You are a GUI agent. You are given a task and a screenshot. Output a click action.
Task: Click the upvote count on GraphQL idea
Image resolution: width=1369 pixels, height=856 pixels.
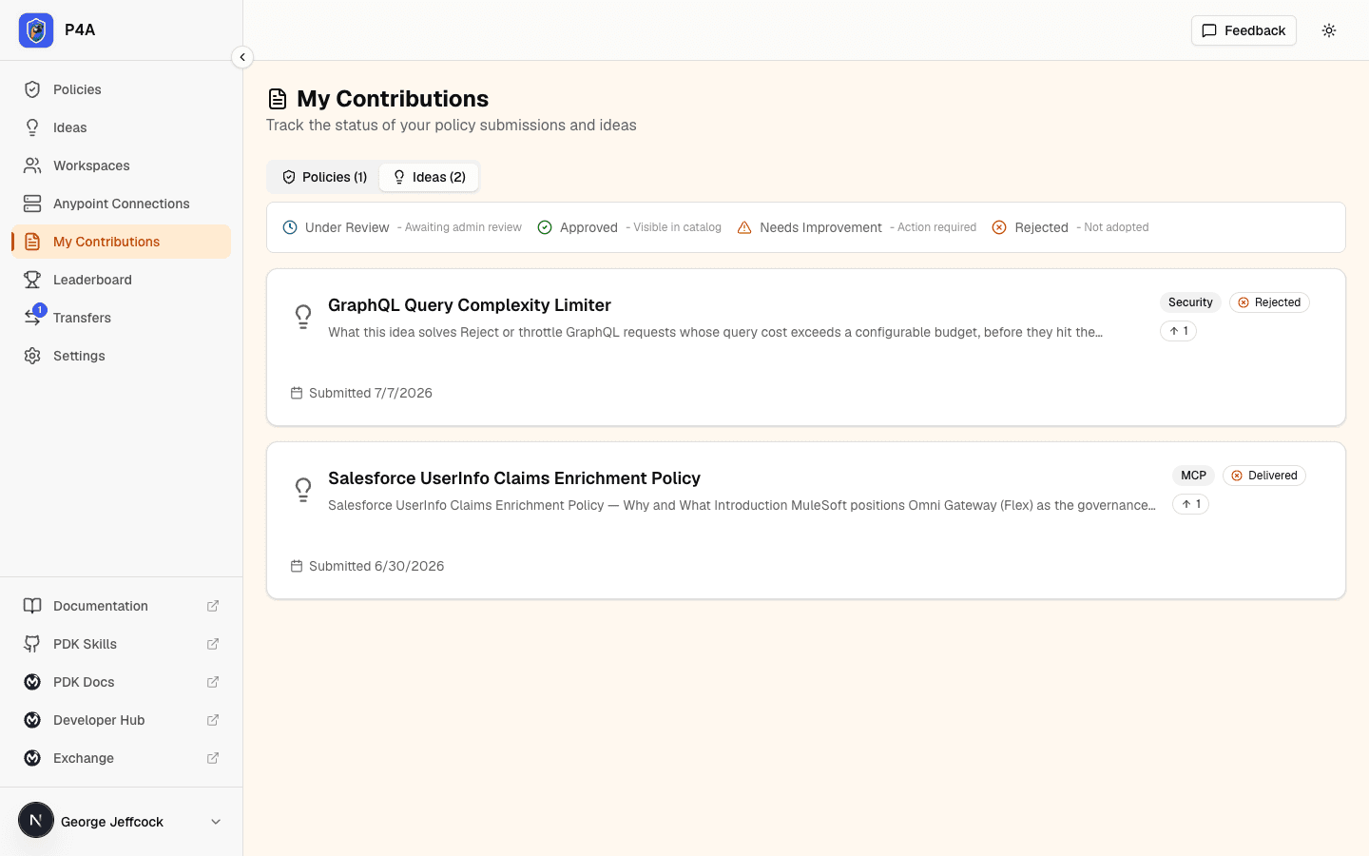tap(1178, 331)
